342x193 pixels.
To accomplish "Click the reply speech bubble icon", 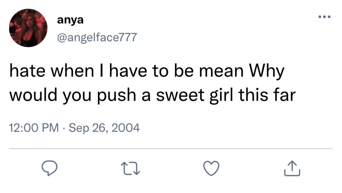I will point(49,168).
